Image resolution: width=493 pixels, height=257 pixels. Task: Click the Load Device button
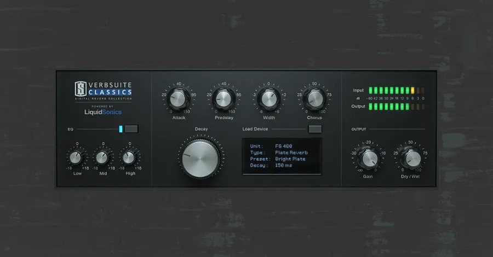pos(315,129)
